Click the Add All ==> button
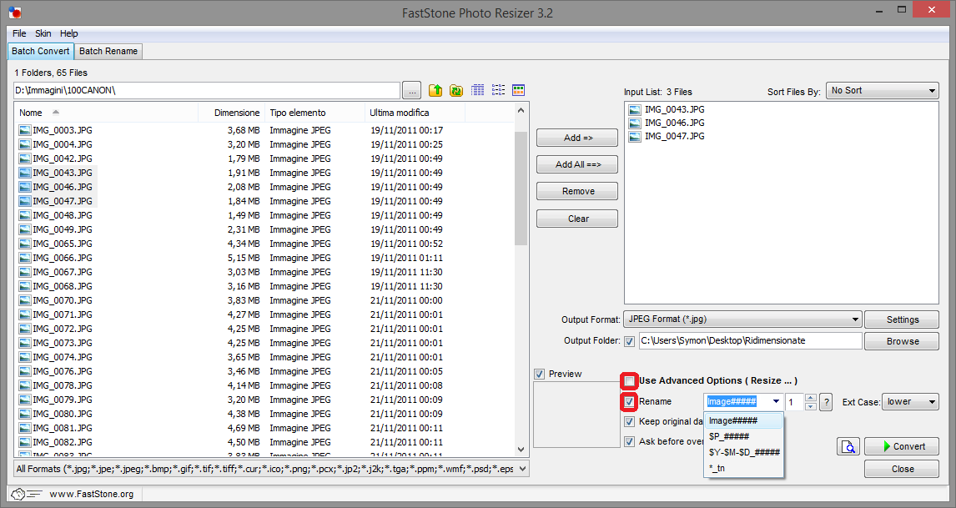956x508 pixels. [x=577, y=164]
